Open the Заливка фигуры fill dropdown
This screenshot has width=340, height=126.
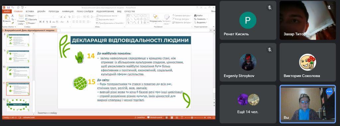coord(181,15)
